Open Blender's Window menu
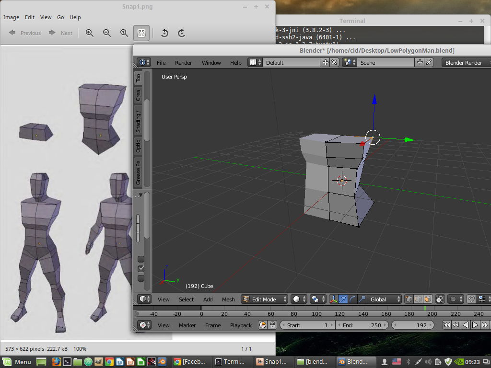The image size is (491, 368). click(x=211, y=63)
